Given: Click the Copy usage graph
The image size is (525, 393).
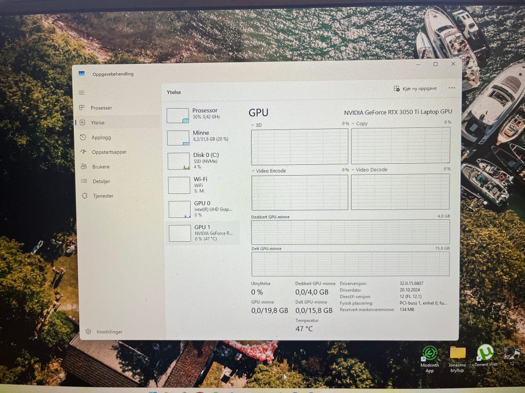Looking at the screenshot, I should (400, 145).
